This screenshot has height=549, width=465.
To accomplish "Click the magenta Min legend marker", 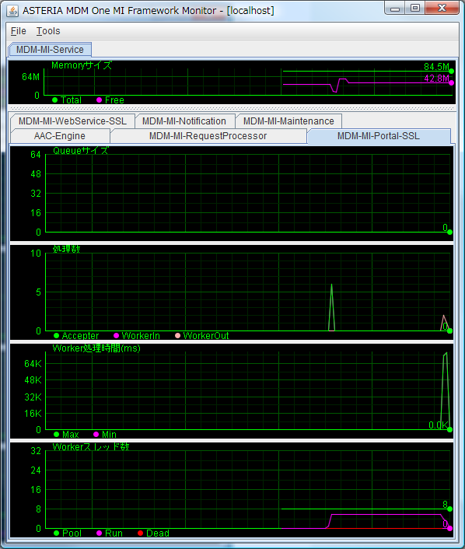I will (x=96, y=435).
